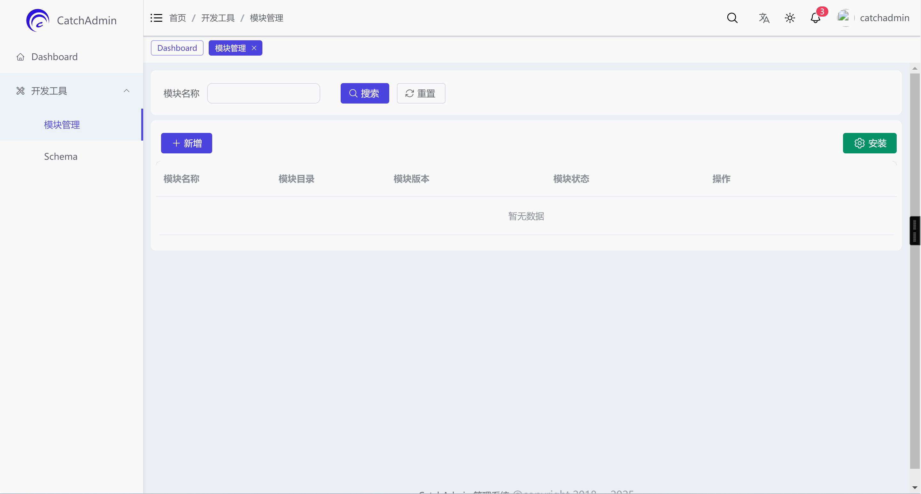Click the CatchAdmin brand name text
Viewport: 921px width, 494px height.
[x=87, y=20]
